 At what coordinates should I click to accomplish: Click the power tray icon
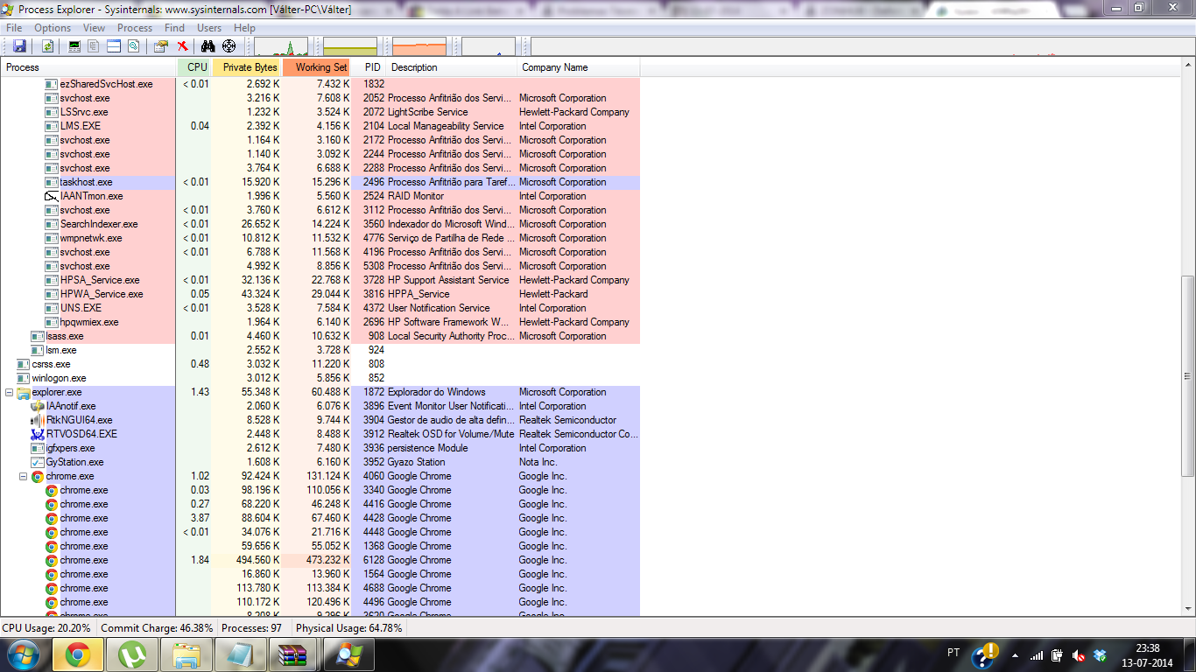pyautogui.click(x=1058, y=655)
